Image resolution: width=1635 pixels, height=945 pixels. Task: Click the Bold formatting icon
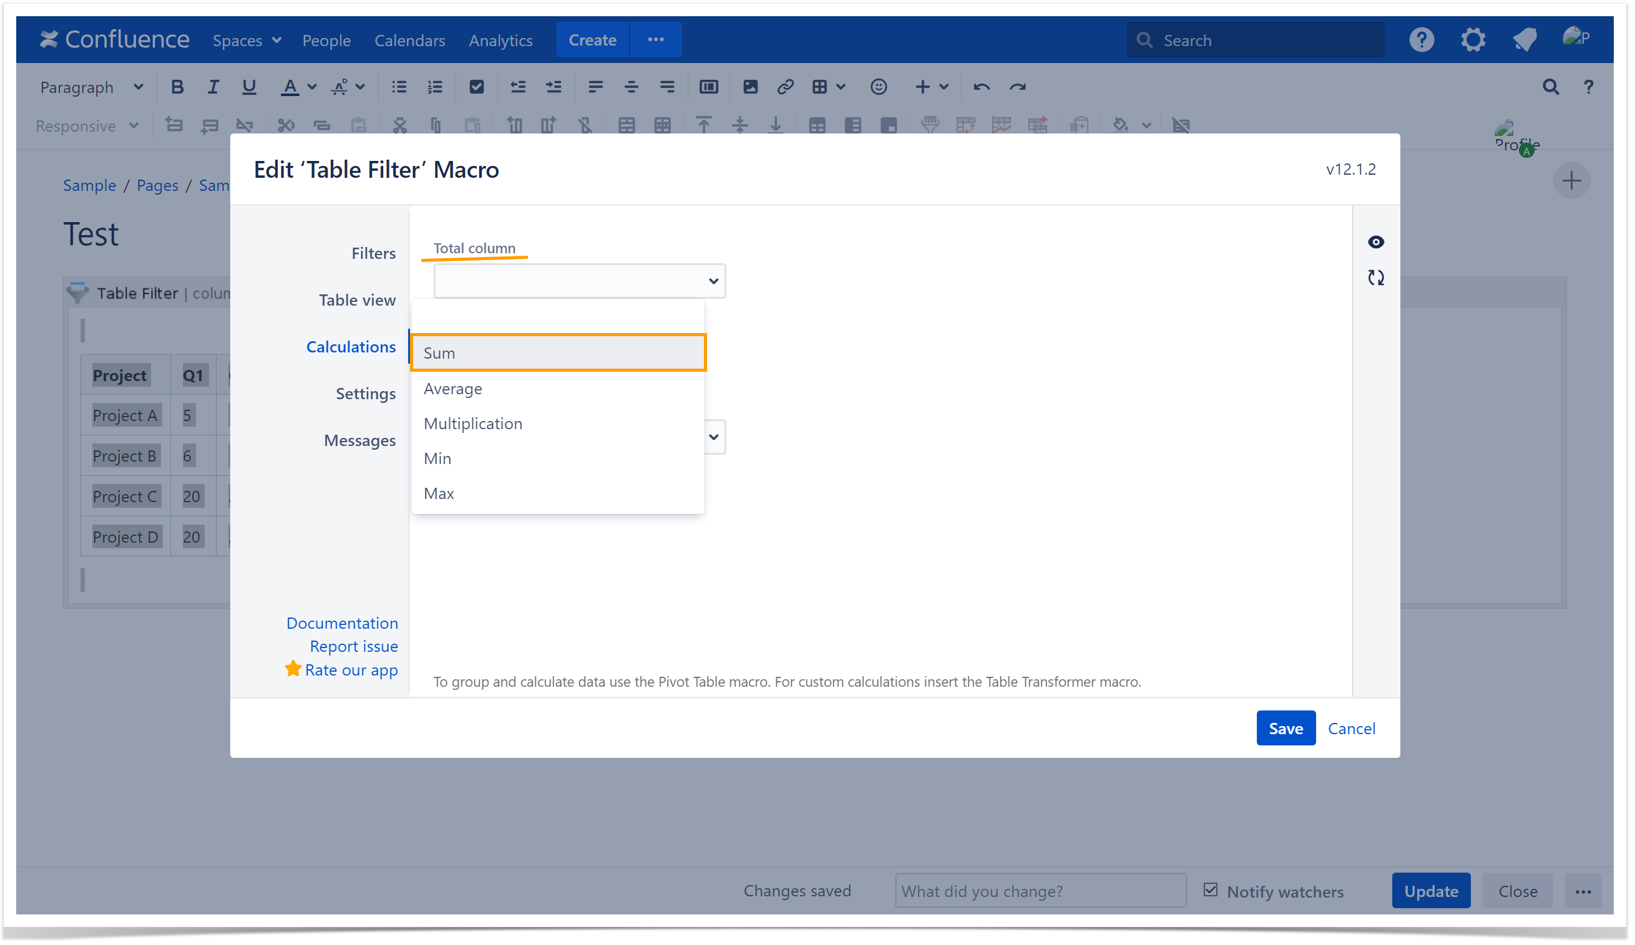177,87
